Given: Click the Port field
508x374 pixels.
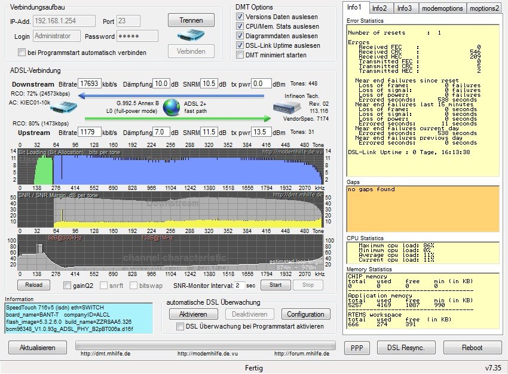Looking at the screenshot, I should coord(128,21).
